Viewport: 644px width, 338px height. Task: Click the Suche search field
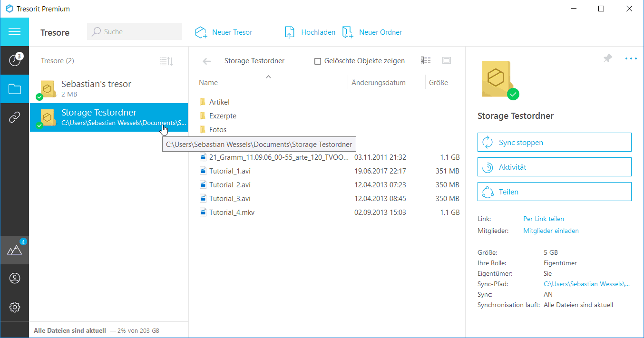pyautogui.click(x=135, y=32)
